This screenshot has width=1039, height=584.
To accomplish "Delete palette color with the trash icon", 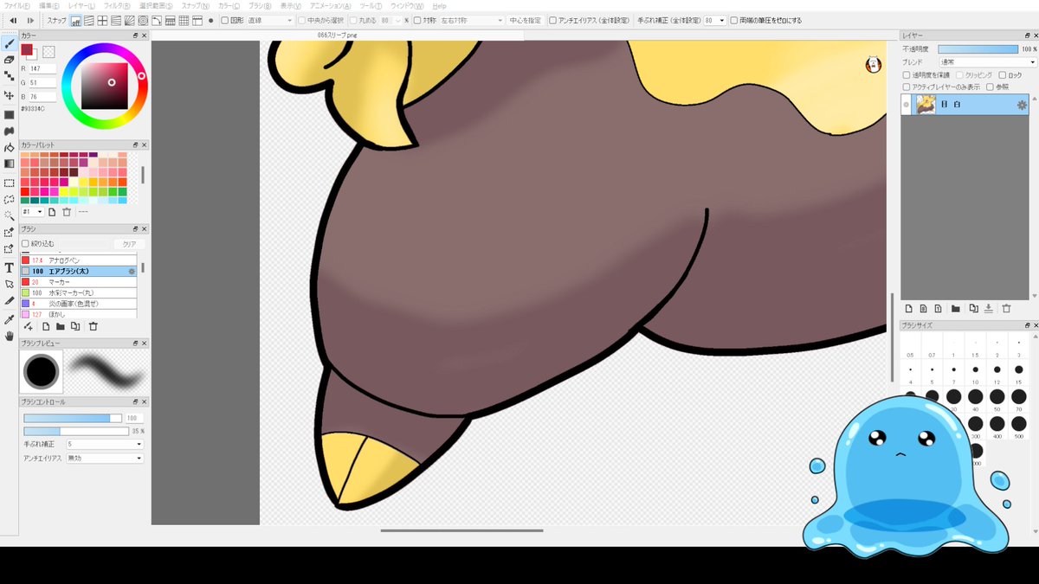I will coord(67,212).
